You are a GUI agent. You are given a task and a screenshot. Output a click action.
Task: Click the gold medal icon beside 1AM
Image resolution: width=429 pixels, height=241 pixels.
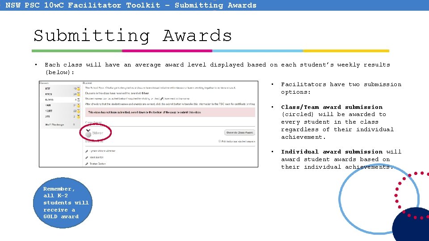pyautogui.click(x=79, y=105)
